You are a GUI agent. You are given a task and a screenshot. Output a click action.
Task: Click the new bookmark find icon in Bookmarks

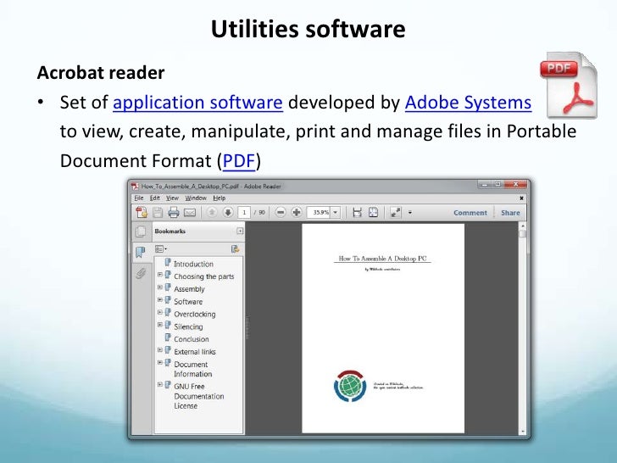[236, 248]
